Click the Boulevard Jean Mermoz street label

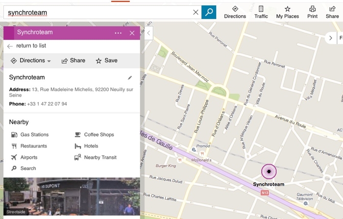pos(190,67)
